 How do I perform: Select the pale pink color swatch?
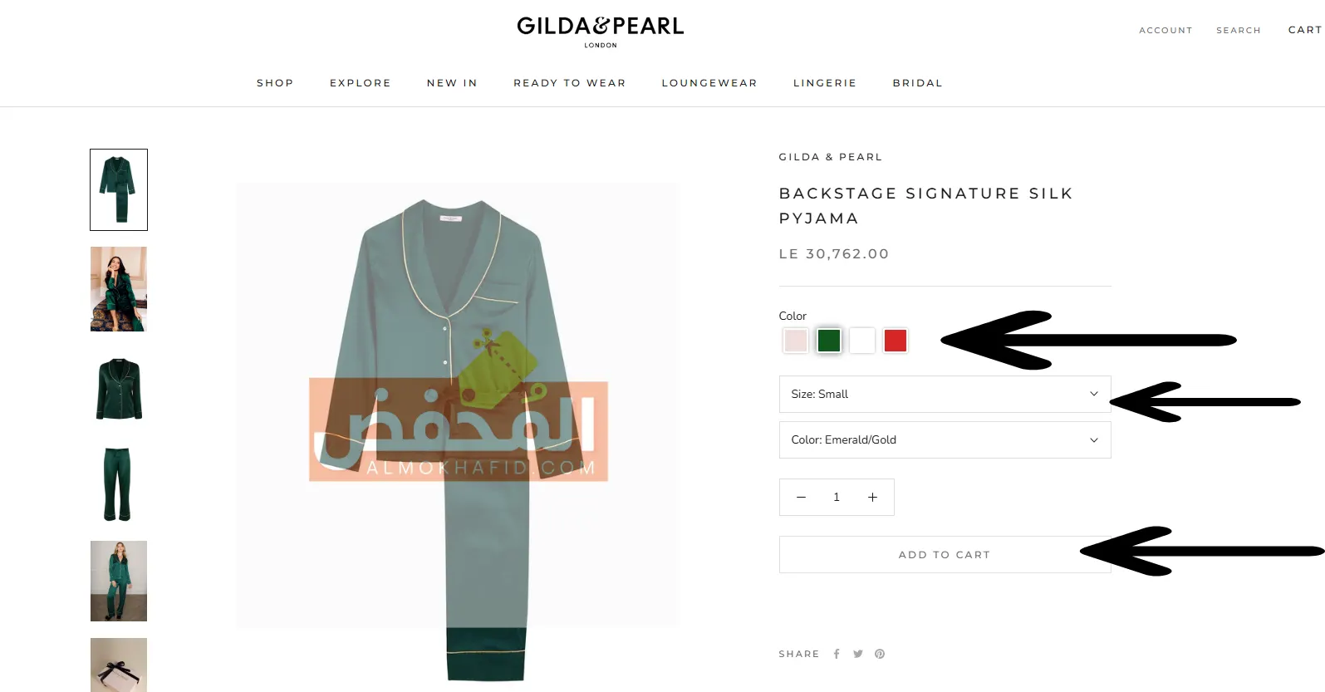pyautogui.click(x=796, y=341)
